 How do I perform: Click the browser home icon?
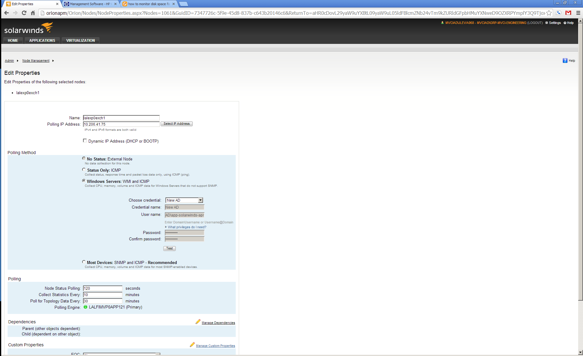click(x=33, y=13)
